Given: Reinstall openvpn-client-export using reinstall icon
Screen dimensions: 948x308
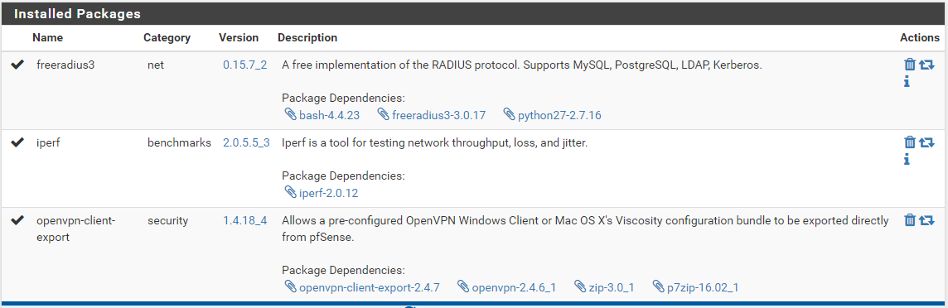Looking at the screenshot, I should (926, 220).
